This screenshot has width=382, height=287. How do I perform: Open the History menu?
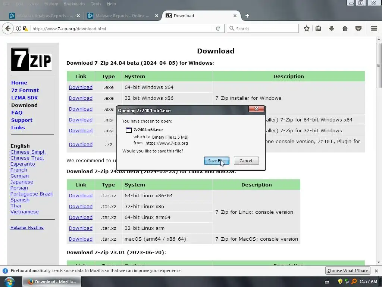[x=51, y=4]
